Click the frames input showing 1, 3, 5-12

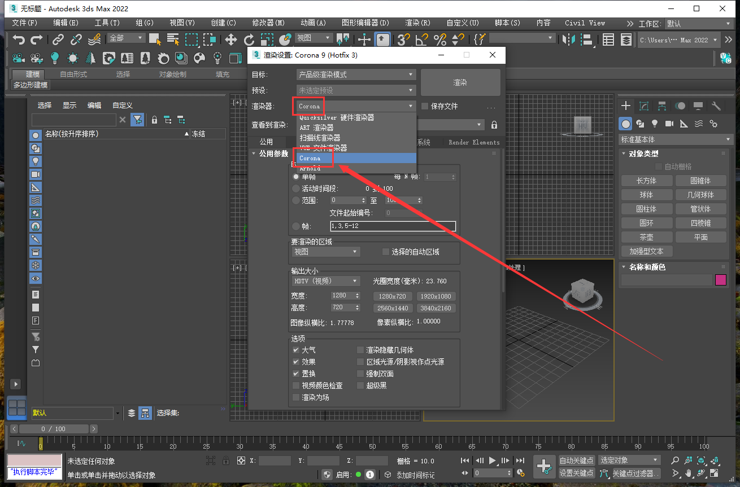tap(393, 226)
